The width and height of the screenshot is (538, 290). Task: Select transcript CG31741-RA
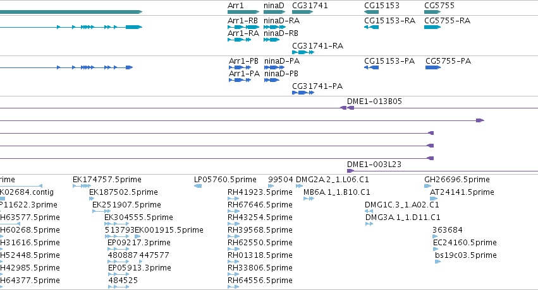317,46
